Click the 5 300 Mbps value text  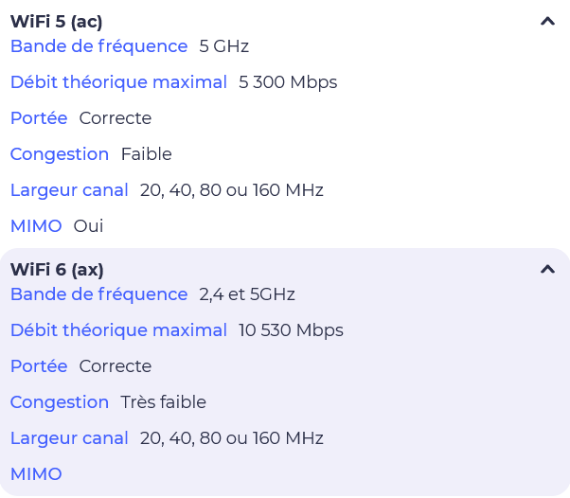(288, 82)
